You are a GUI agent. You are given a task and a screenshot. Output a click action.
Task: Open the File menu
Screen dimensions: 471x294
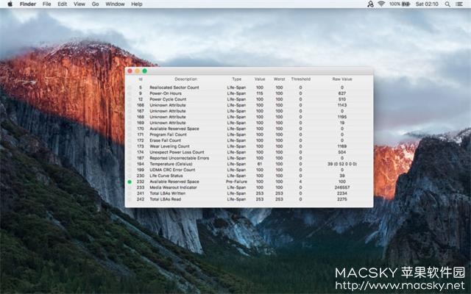46,4
